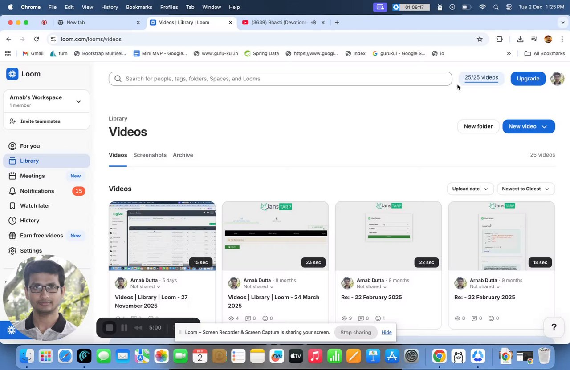Screen dimensions: 570x370
Task: Click the view count icon on 22 sec video
Action: coord(344,318)
